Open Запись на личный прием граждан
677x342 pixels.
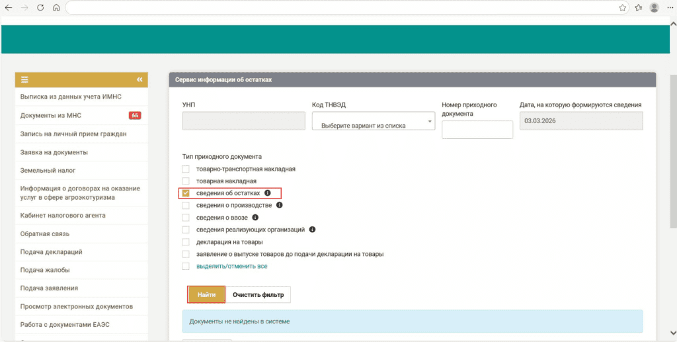coord(81,134)
